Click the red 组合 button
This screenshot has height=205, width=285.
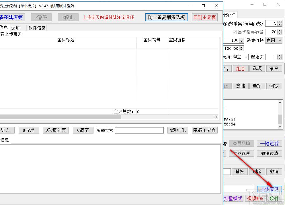pyautogui.click(x=241, y=68)
